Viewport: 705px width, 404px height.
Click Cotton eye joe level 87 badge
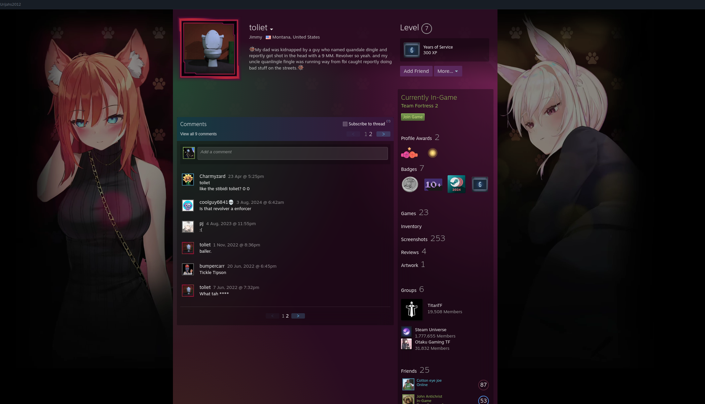coord(483,385)
